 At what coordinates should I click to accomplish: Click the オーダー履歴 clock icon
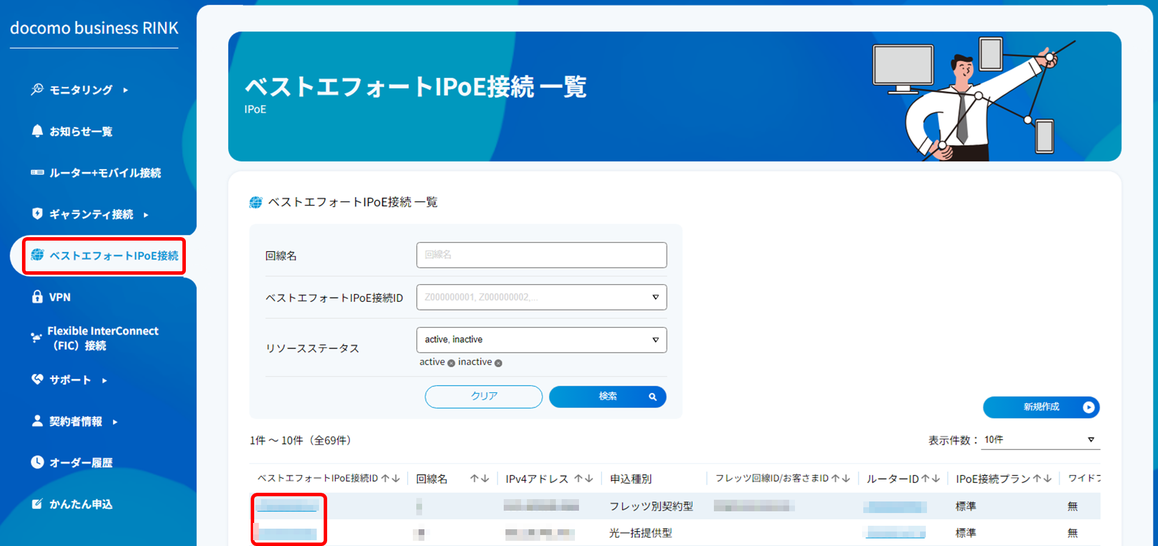point(37,462)
